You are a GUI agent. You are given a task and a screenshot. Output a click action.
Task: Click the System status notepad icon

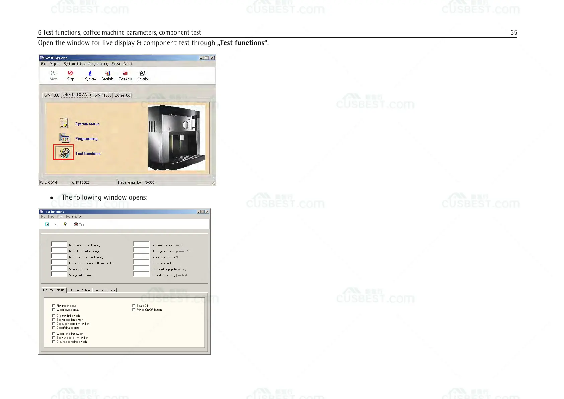click(x=64, y=123)
